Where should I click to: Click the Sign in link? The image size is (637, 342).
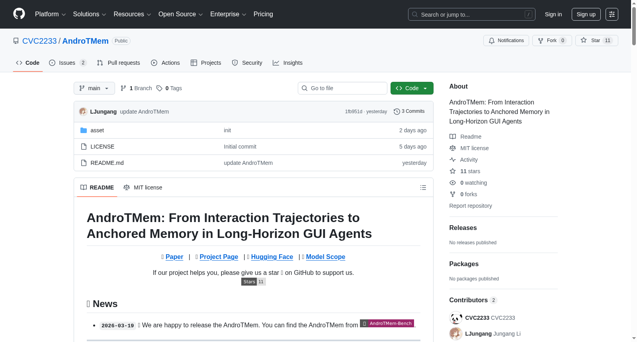(553, 14)
